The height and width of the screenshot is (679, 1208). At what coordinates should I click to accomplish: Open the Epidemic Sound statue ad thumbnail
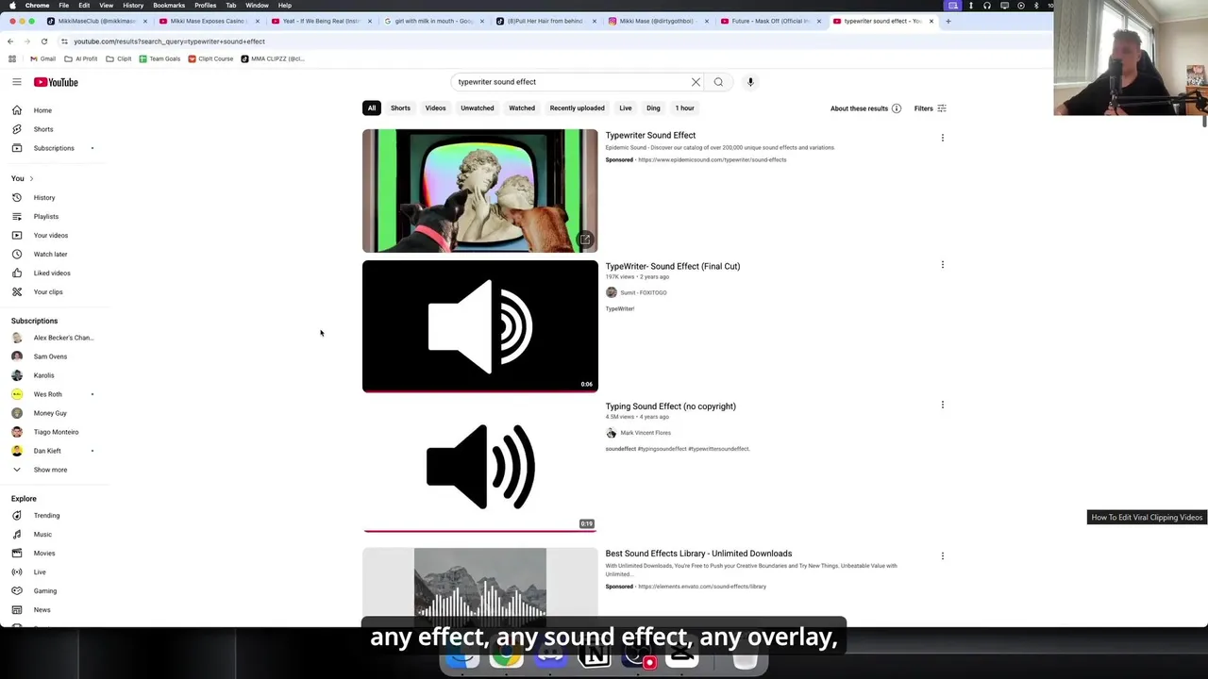tap(479, 191)
